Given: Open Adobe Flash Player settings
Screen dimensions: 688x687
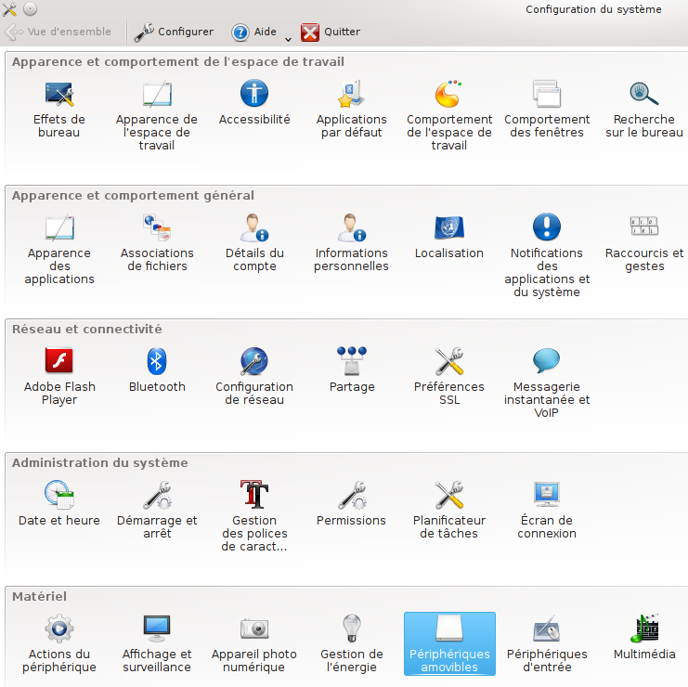Looking at the screenshot, I should pos(59,377).
